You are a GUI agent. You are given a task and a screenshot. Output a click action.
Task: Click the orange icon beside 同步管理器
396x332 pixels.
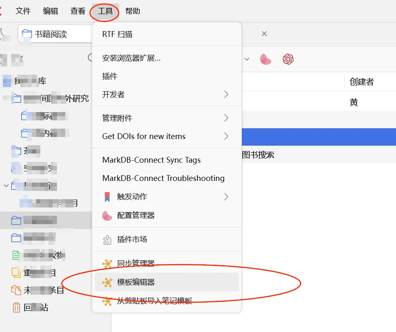[x=107, y=264]
